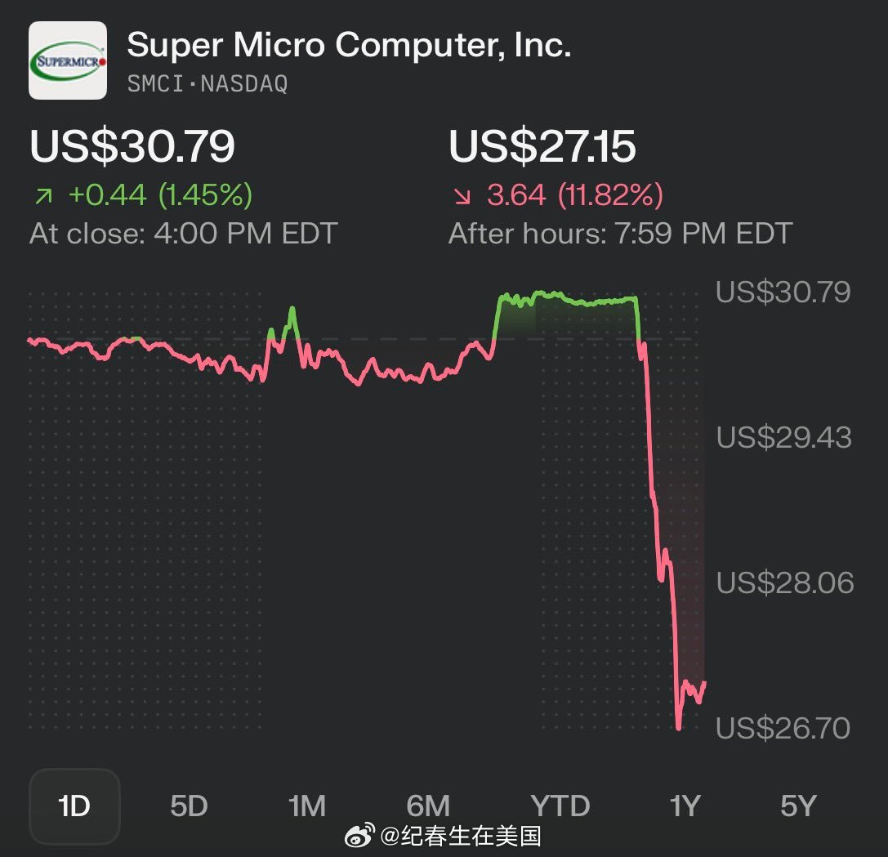Select the 1D time range tab
This screenshot has height=857, width=888.
click(74, 806)
